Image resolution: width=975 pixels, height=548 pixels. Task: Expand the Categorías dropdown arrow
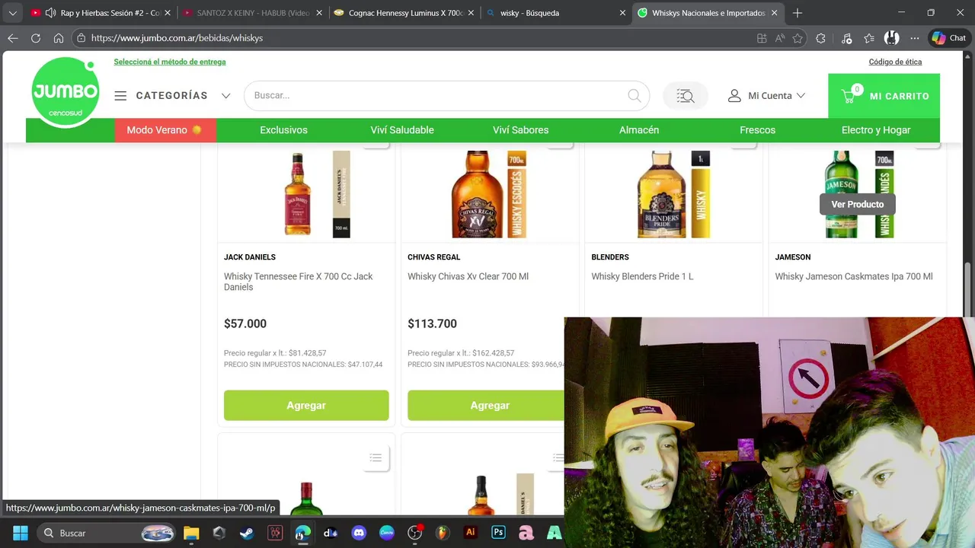[225, 96]
